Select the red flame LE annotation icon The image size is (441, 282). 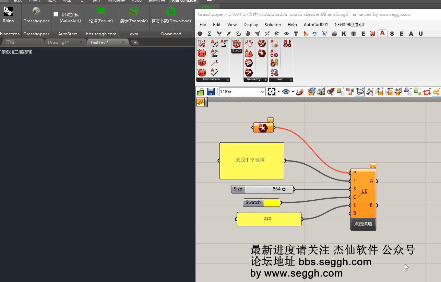202,63
